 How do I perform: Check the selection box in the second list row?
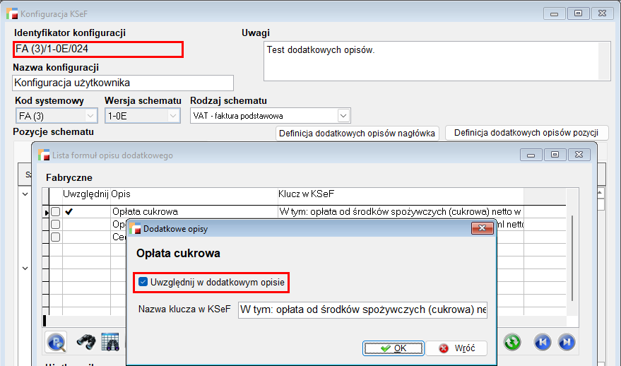pos(55,224)
